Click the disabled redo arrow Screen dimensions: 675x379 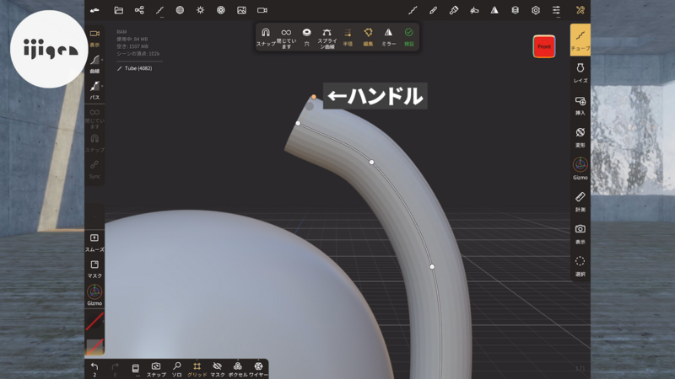click(x=115, y=369)
